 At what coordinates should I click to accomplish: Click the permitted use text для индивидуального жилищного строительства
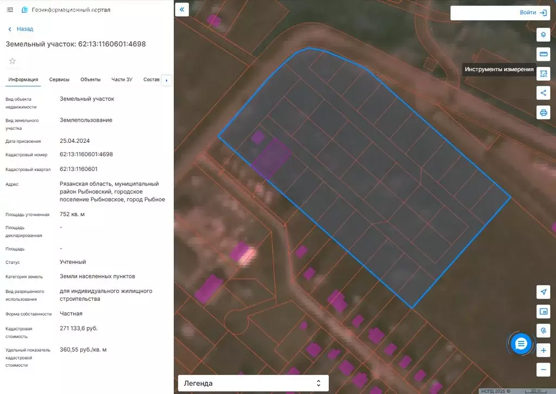coord(106,295)
